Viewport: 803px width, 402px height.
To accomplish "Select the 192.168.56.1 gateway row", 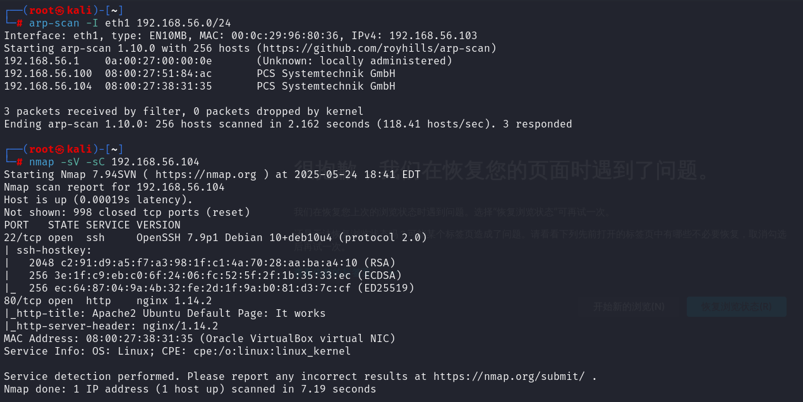I will tap(228, 61).
